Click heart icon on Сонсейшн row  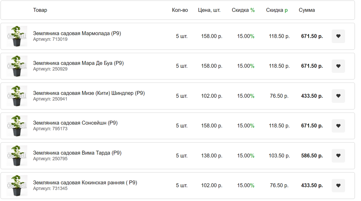pyautogui.click(x=338, y=126)
